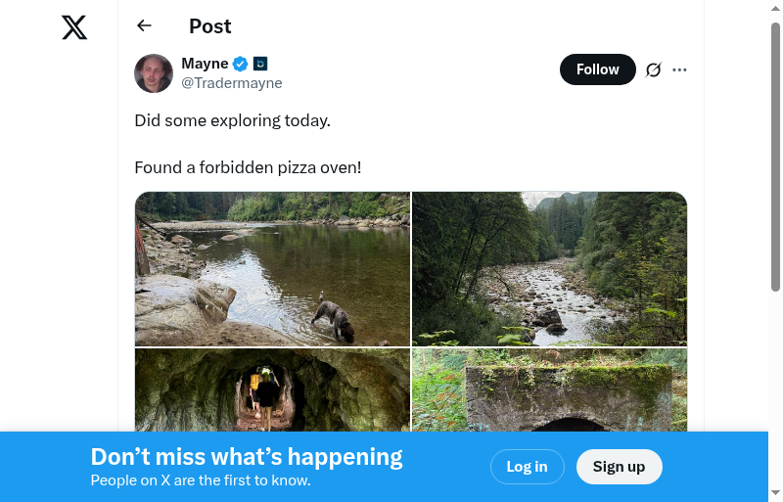Go back using the back arrow

point(145,26)
